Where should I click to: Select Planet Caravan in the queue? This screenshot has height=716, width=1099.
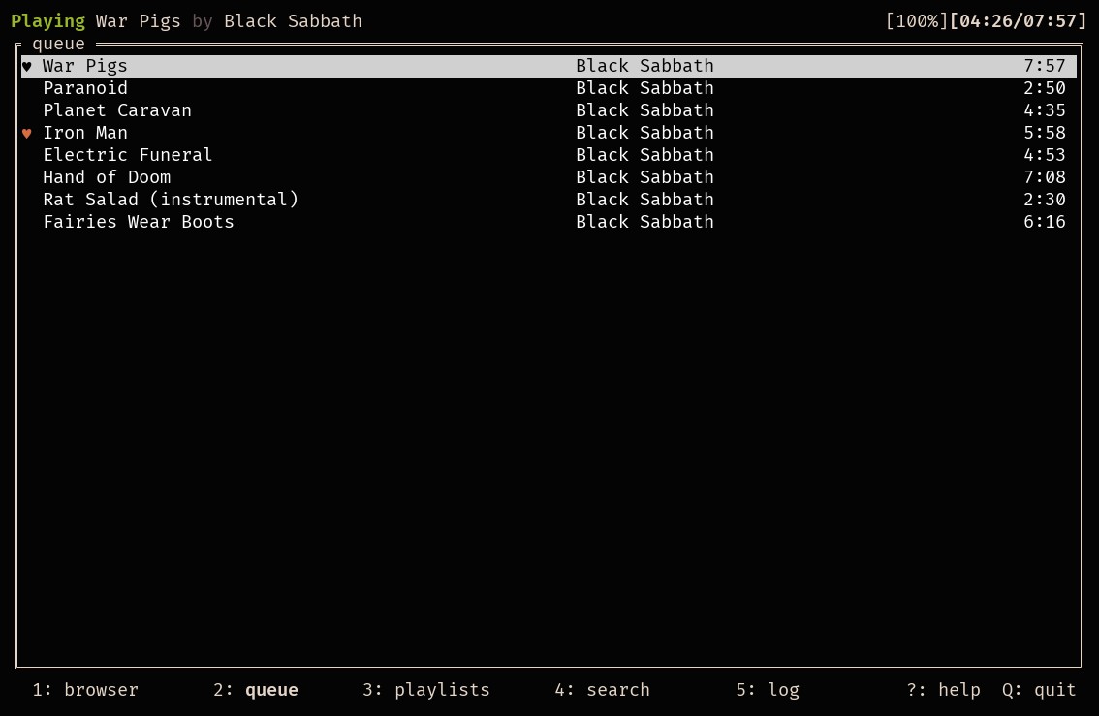point(117,110)
